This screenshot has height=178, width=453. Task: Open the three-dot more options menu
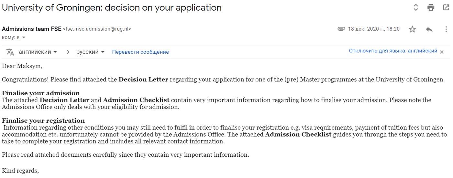tap(446, 29)
